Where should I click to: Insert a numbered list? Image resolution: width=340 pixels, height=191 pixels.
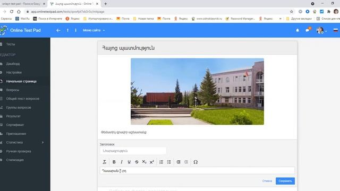161,162
